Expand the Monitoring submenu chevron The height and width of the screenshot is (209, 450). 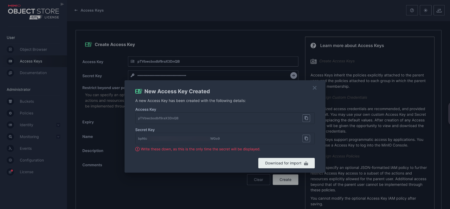(x=58, y=137)
